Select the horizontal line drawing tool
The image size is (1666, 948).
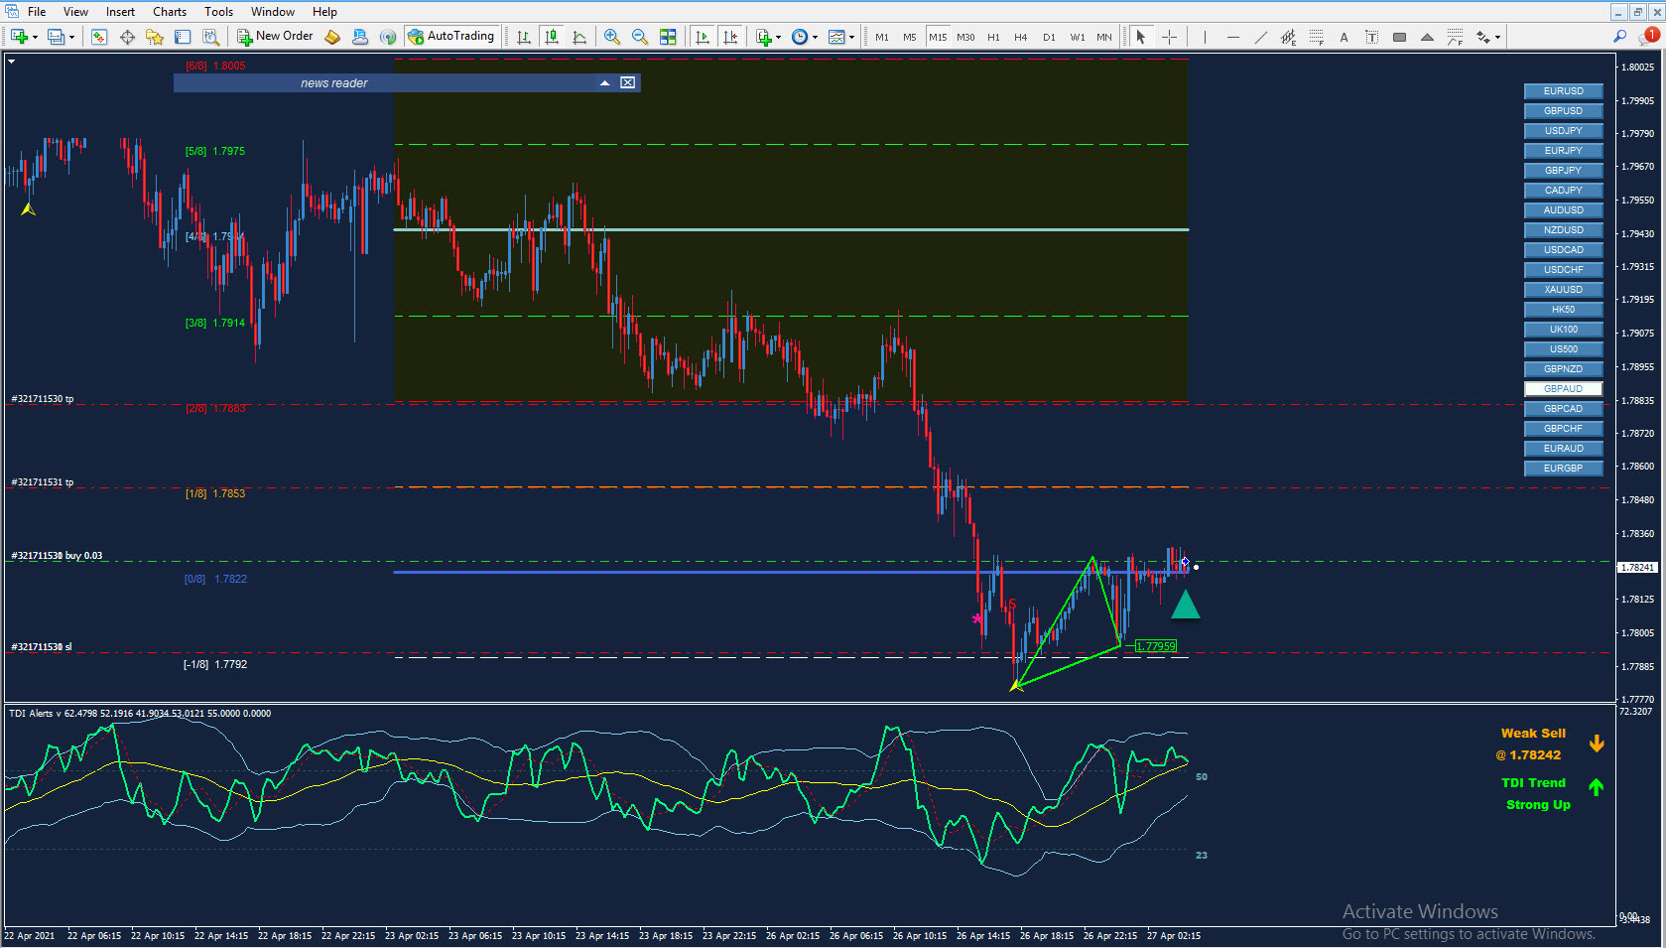pyautogui.click(x=1232, y=37)
